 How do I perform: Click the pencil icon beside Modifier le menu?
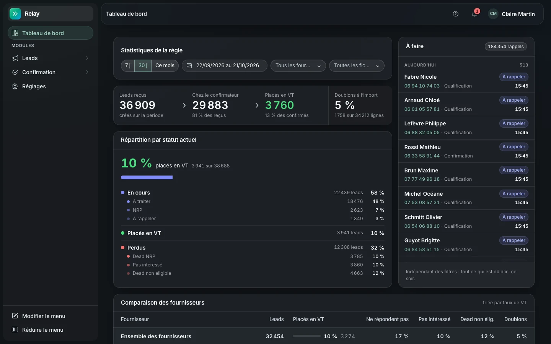pos(15,316)
